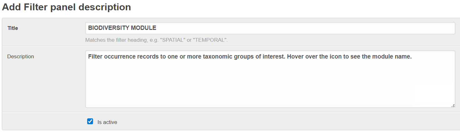Click the "Add Filter panel description" heading
This screenshot has width=460, height=133.
(67, 7)
